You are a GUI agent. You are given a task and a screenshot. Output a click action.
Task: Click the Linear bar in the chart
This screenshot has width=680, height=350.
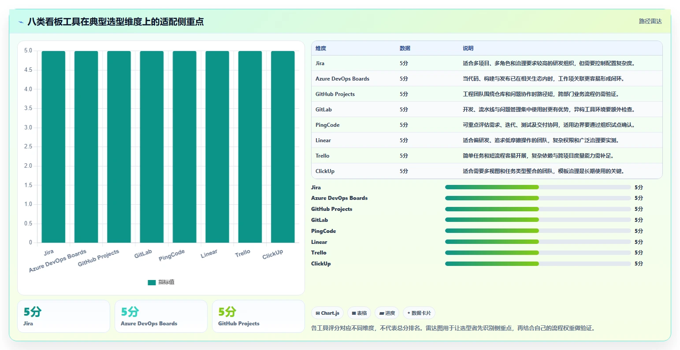point(217,147)
